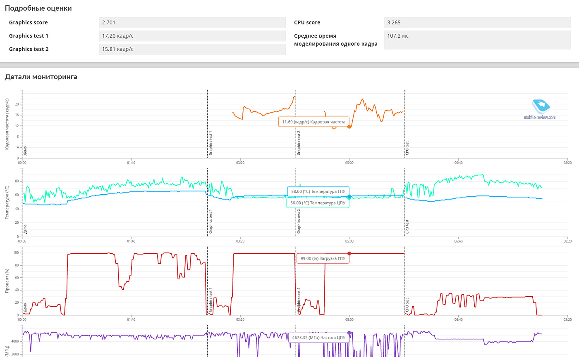Click the 'Детали мониторинга' heading
This screenshot has width=579, height=357.
click(x=41, y=76)
